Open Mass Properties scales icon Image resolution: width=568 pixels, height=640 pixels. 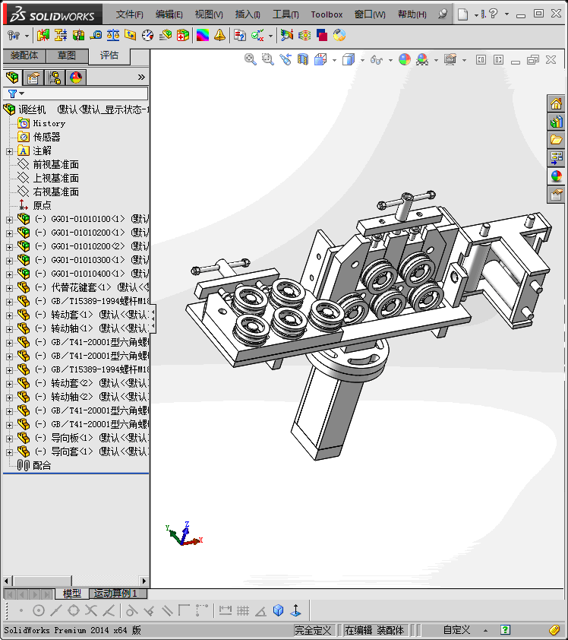113,36
